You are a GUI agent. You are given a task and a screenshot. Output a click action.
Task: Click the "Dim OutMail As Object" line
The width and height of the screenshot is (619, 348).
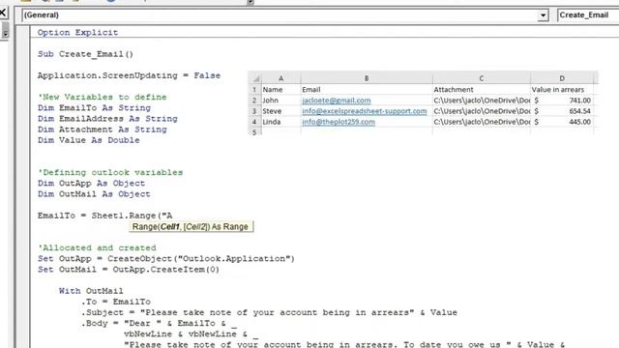tap(94, 194)
